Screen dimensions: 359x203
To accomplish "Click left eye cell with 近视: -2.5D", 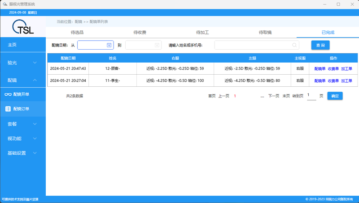I will (x=252, y=68).
